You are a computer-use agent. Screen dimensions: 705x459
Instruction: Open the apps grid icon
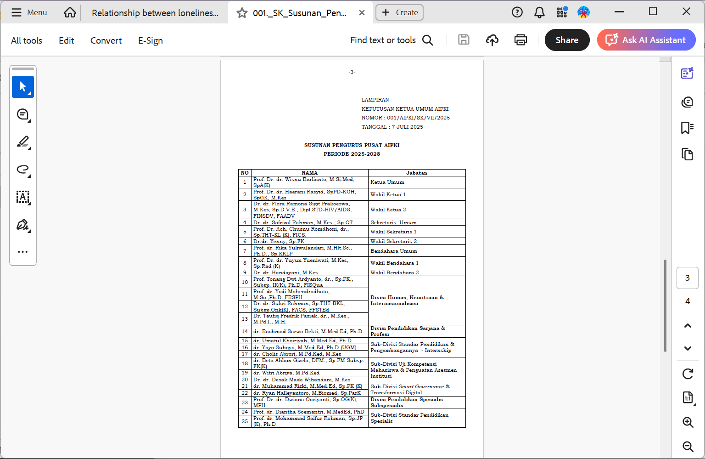click(x=562, y=12)
